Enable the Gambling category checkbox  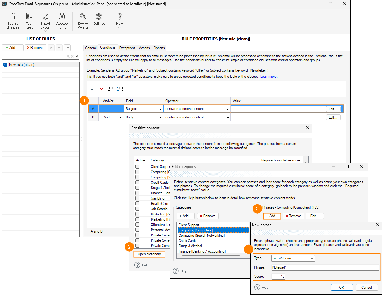tap(137, 198)
